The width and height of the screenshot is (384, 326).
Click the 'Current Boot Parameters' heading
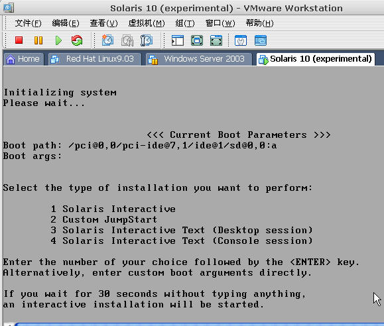click(239, 135)
